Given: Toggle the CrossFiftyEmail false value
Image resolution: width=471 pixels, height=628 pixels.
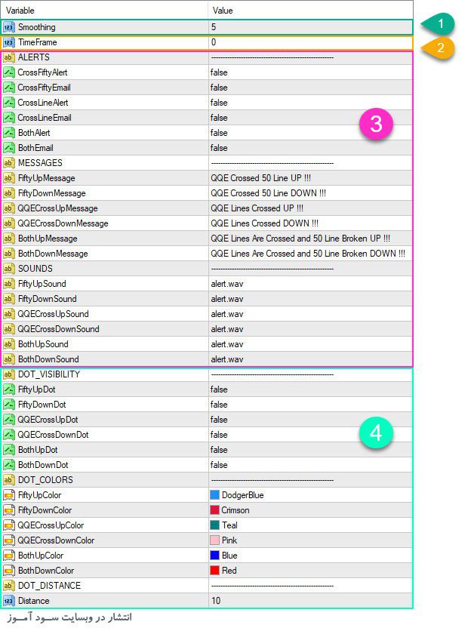Looking at the screenshot, I should 219,88.
